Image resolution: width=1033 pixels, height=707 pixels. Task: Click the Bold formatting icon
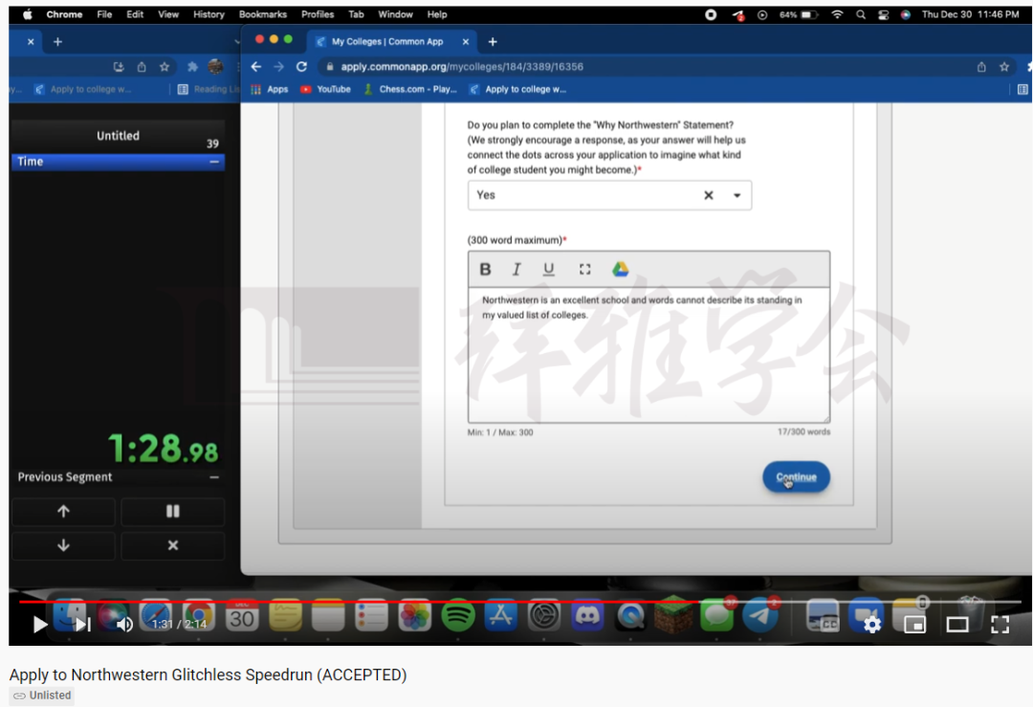(486, 269)
